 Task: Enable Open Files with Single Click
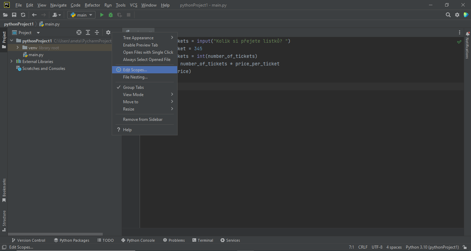click(148, 52)
